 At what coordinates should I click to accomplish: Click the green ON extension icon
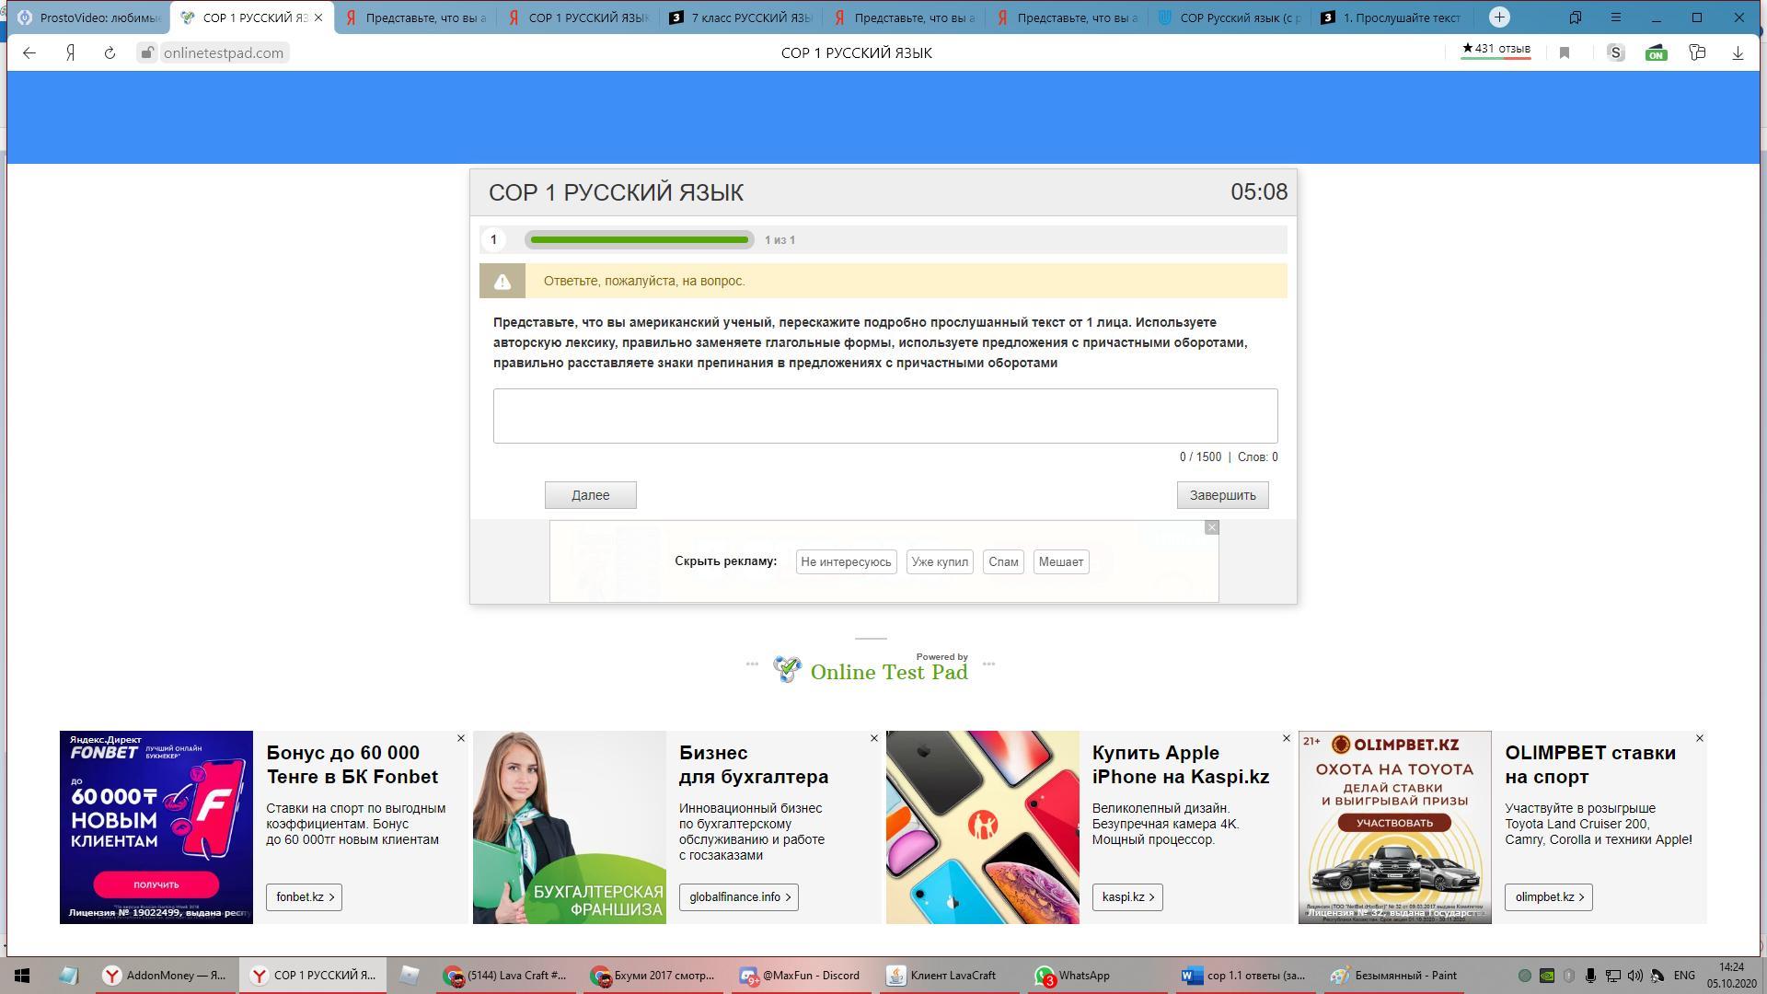(x=1656, y=52)
